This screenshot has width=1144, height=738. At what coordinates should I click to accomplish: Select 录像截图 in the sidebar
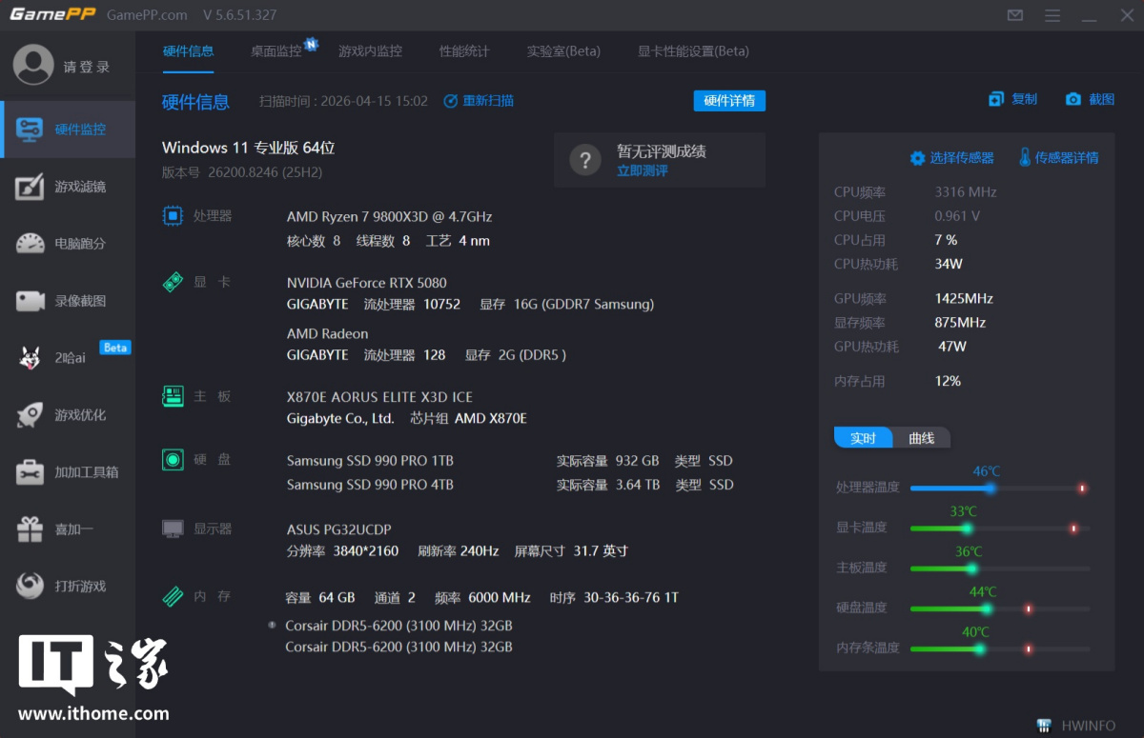(x=67, y=301)
